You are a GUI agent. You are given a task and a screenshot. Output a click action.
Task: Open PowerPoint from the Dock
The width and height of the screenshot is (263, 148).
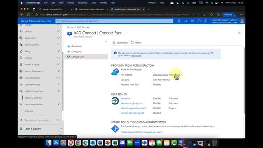coord(108,143)
